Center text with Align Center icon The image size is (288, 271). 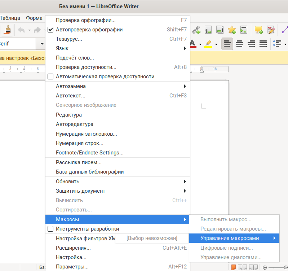click(239, 44)
